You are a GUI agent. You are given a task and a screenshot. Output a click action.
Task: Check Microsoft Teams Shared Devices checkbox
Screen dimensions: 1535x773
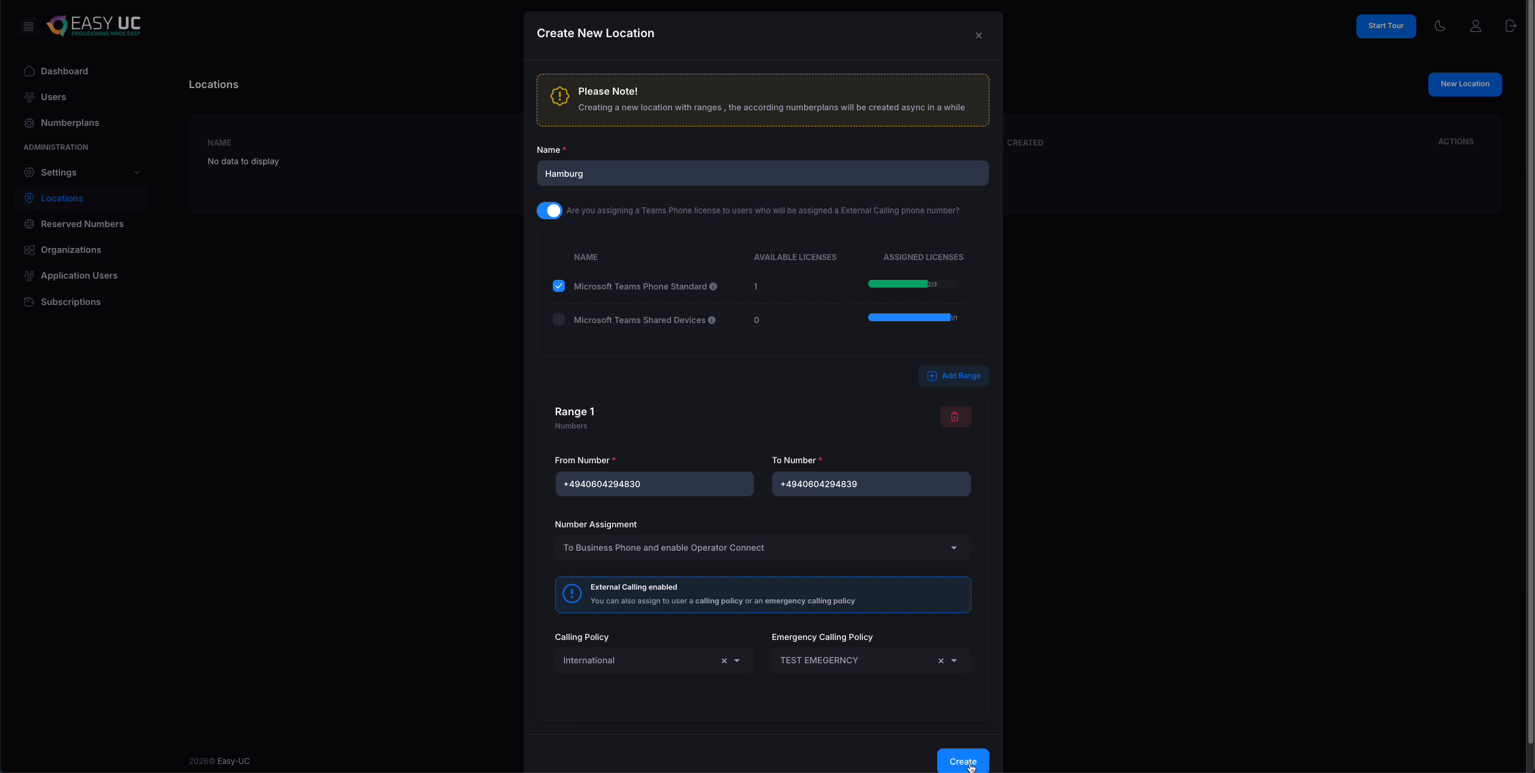(x=559, y=319)
